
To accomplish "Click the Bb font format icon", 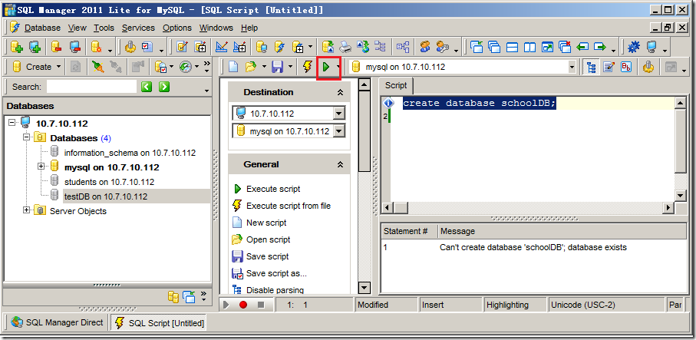I will 626,67.
